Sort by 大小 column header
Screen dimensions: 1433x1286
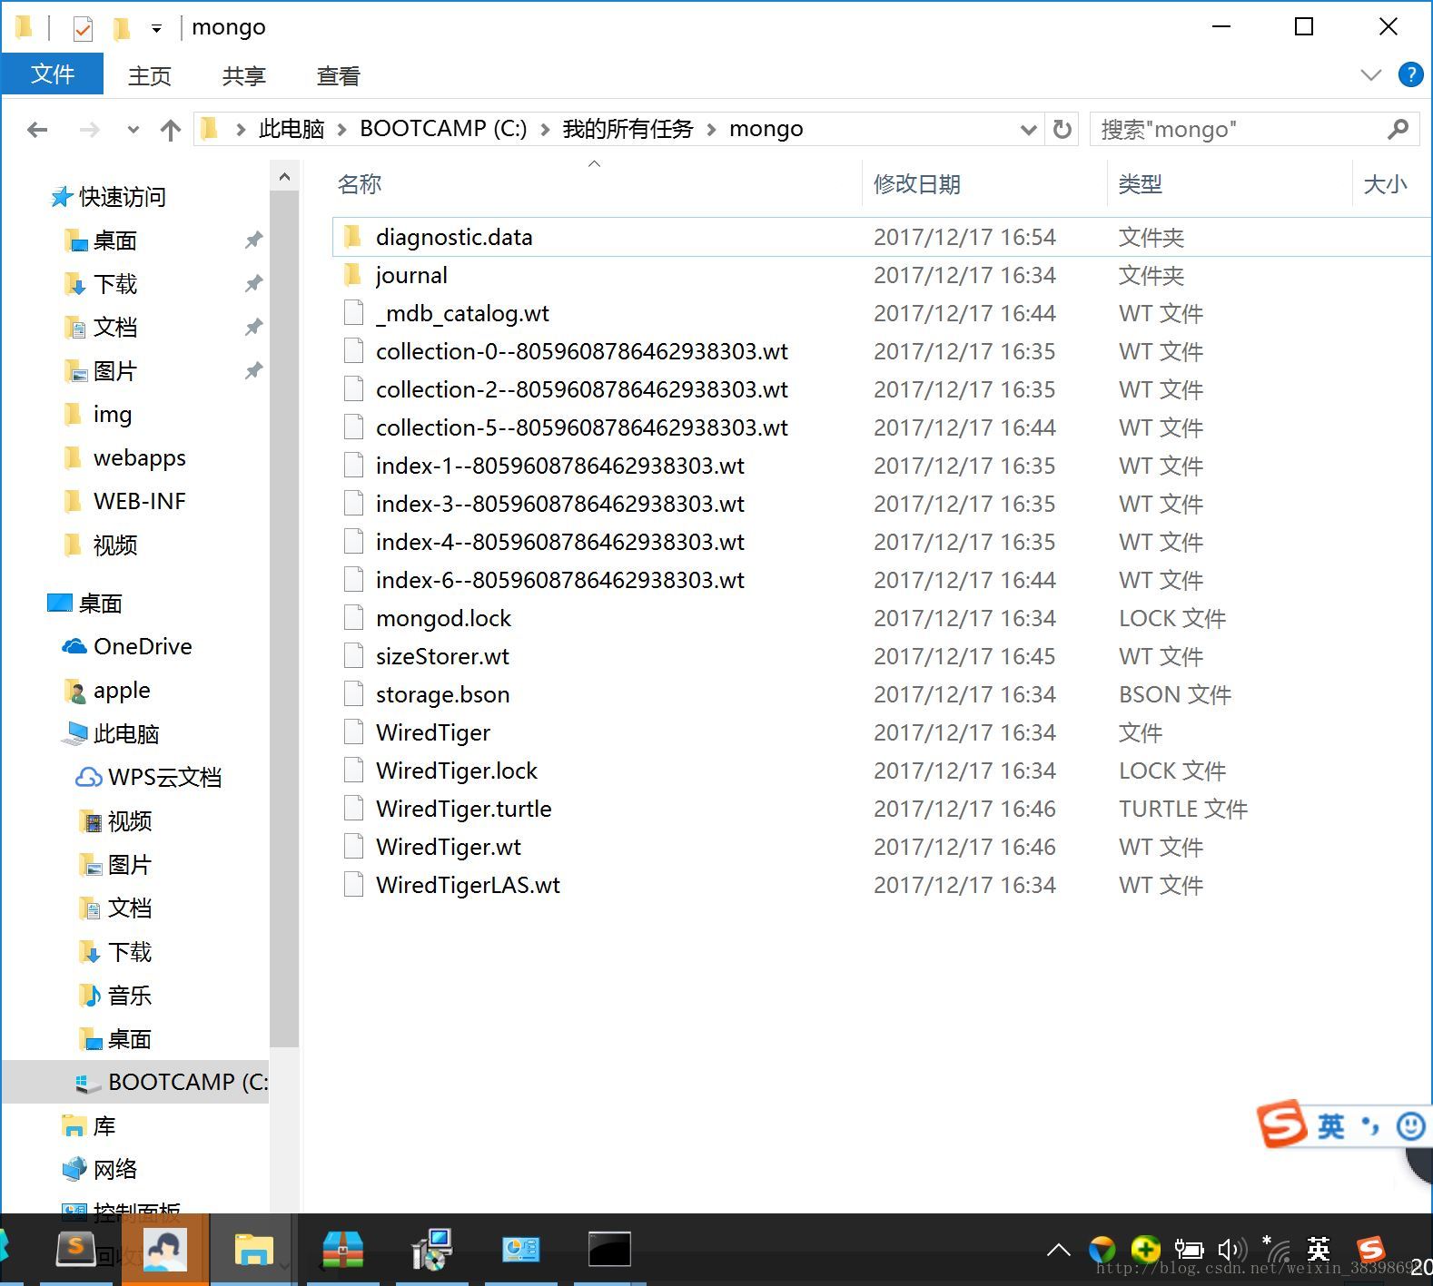[1385, 184]
